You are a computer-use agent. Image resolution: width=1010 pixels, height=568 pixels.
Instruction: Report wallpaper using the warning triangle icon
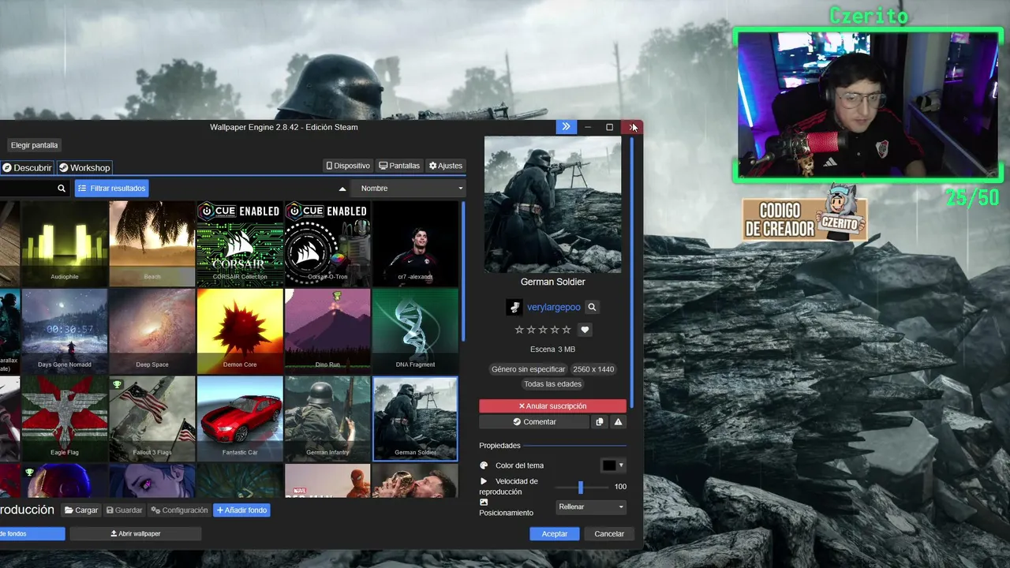tap(618, 422)
